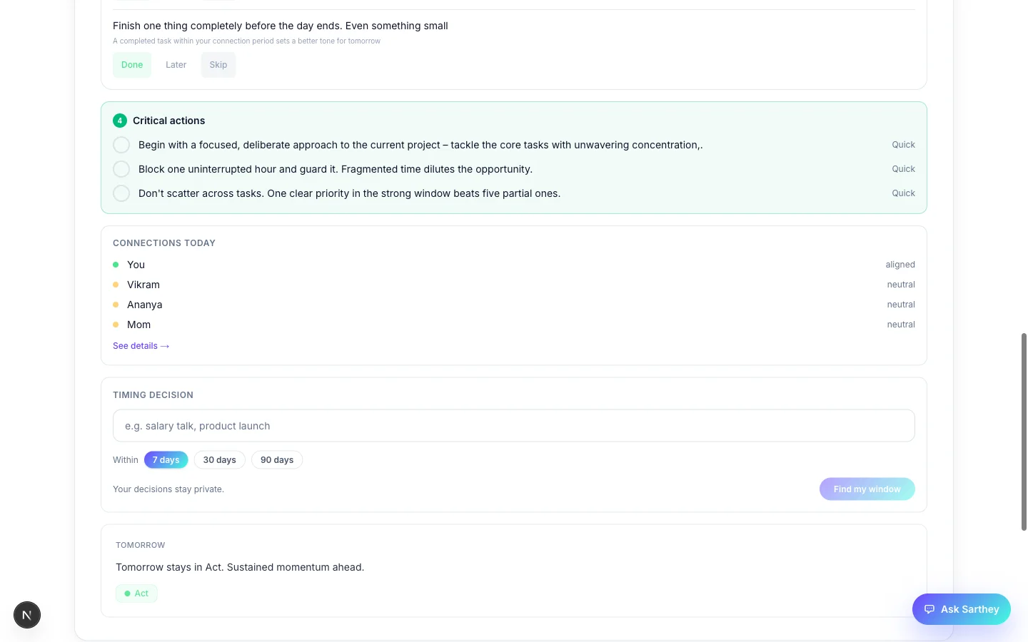
Task: Choose Done for the finished task
Action: [132, 64]
